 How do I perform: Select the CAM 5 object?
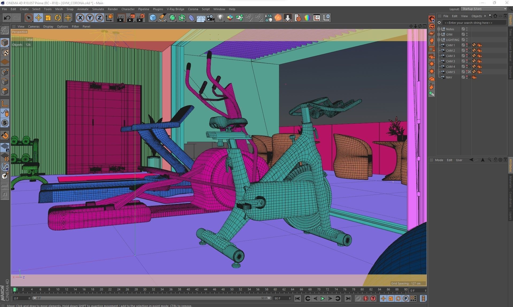450,72
